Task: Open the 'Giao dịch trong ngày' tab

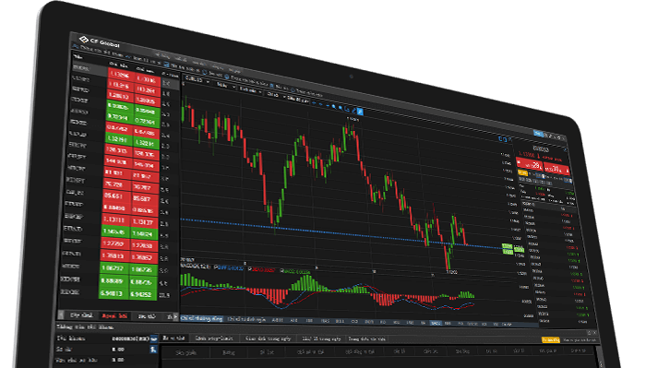Action: (269, 338)
